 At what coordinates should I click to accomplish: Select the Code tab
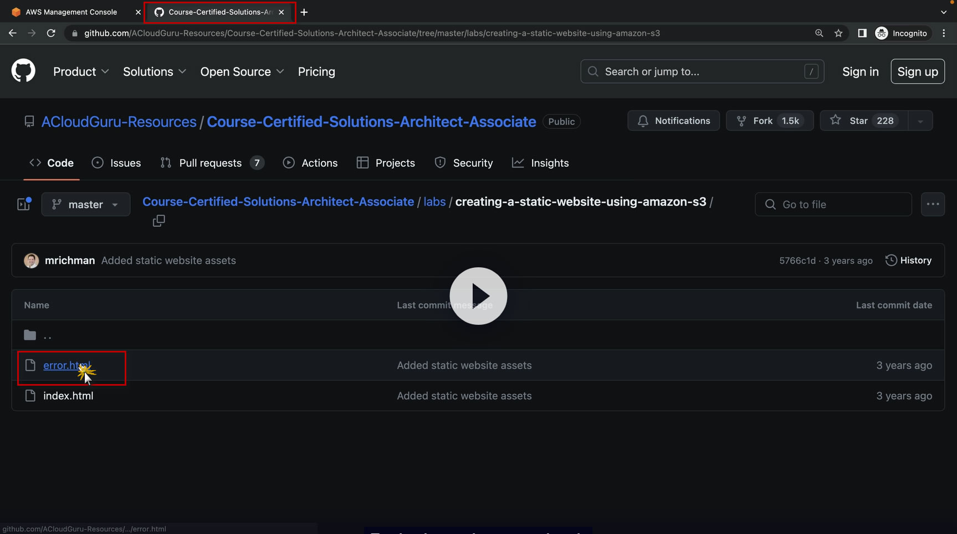pos(52,163)
